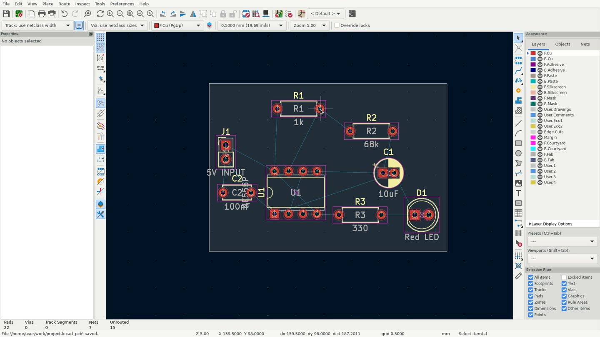The height and width of the screenshot is (337, 600).
Task: Click the Zoom out icon
Action: click(120, 14)
